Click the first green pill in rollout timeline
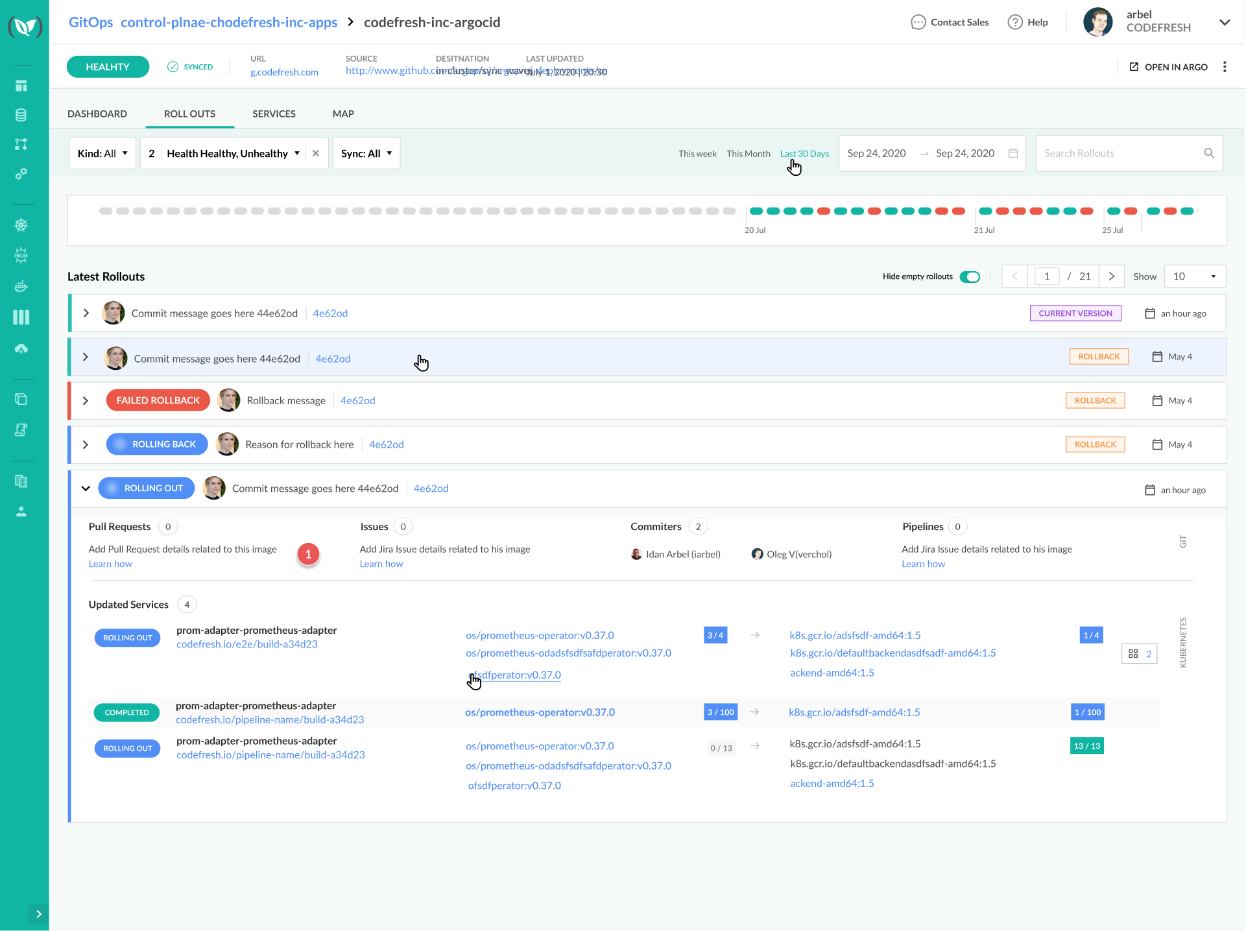This screenshot has height=931, width=1246. pos(756,211)
